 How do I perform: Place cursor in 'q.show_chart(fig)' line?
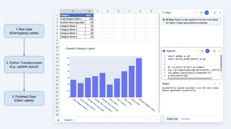tap(178, 76)
